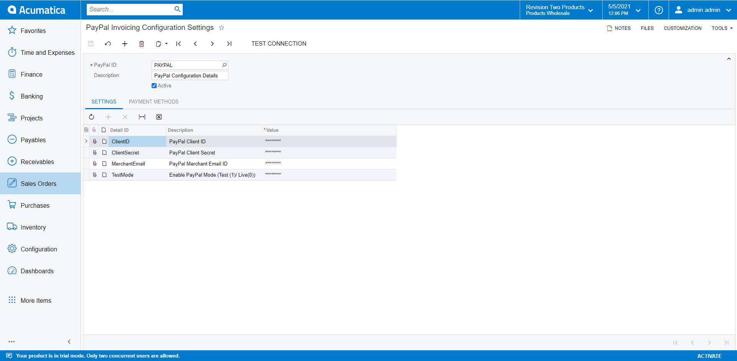Click the ClientID value cell

(329, 141)
